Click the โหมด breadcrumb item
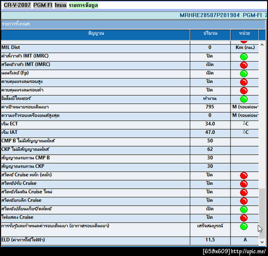Screen dimensions: 268x256 (60, 5)
